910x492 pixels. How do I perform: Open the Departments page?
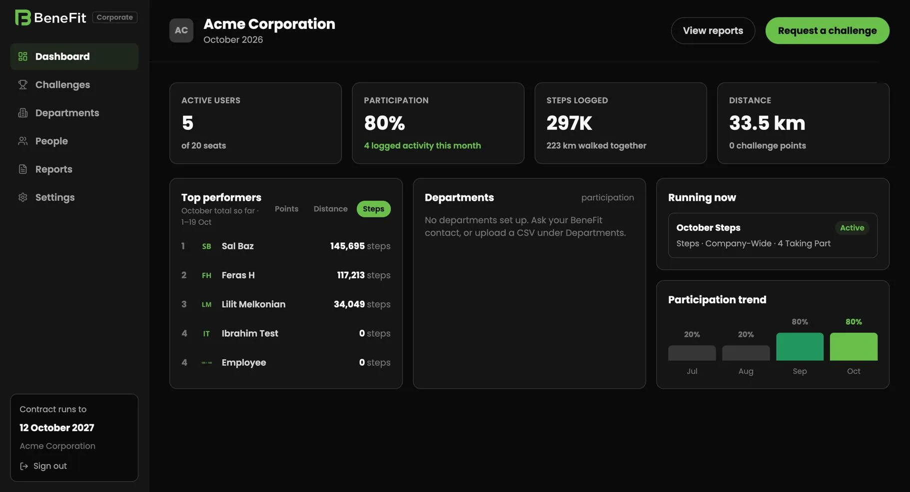pos(74,113)
